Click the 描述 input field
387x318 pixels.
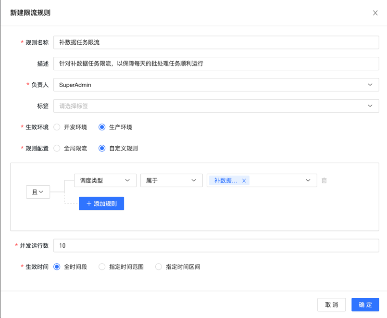pos(216,64)
